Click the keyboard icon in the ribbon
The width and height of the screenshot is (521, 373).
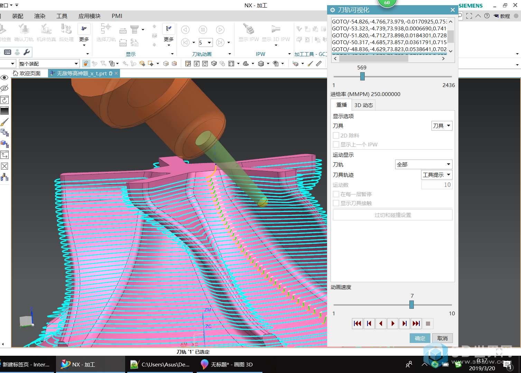pyautogui.click(x=8, y=52)
